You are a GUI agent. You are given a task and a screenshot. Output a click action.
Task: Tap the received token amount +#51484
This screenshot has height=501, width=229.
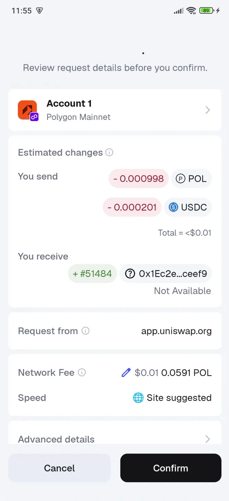[x=92, y=274]
